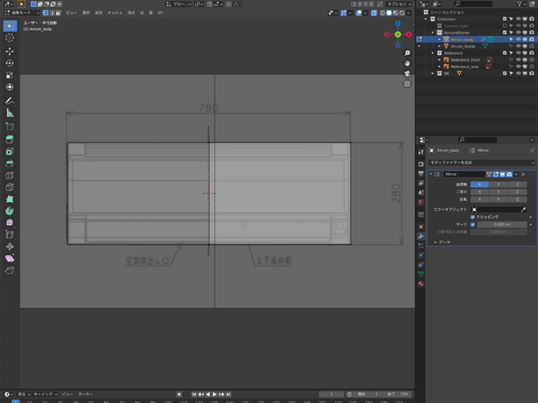
Task: Toggle camera view icon in viewport
Action: [407, 73]
